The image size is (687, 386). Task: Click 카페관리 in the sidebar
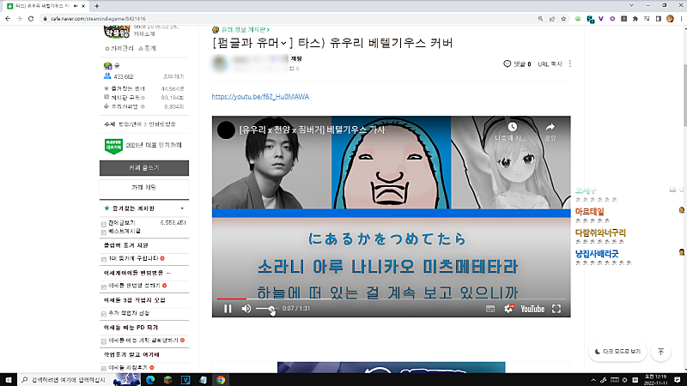click(x=120, y=48)
